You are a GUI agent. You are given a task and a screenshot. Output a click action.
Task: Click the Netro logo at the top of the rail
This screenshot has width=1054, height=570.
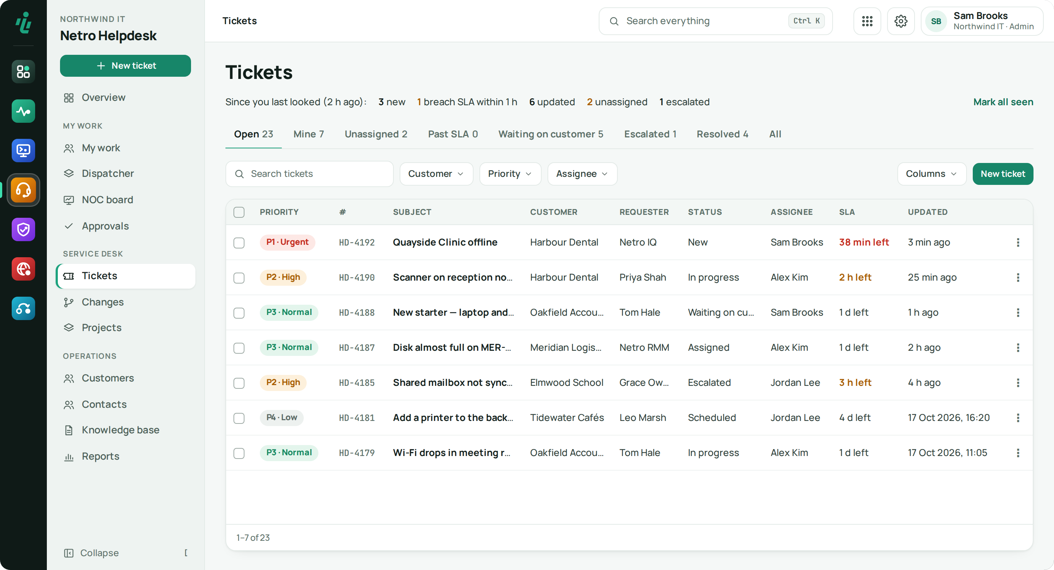[23, 22]
